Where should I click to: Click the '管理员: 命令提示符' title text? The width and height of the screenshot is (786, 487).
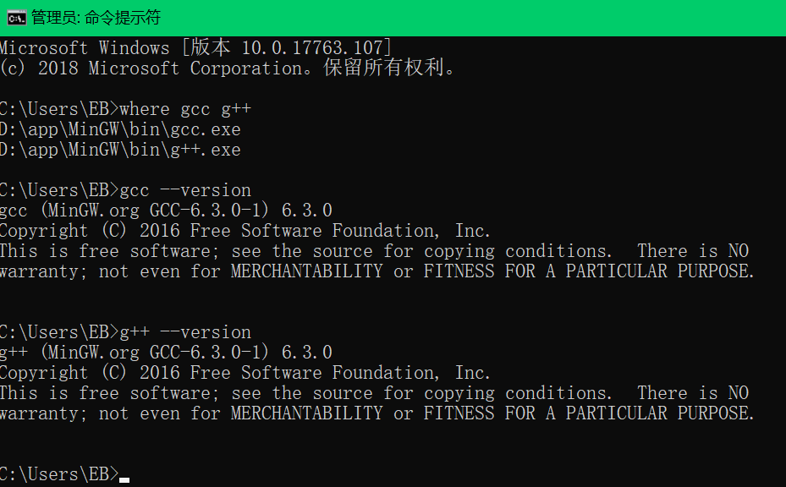93,17
